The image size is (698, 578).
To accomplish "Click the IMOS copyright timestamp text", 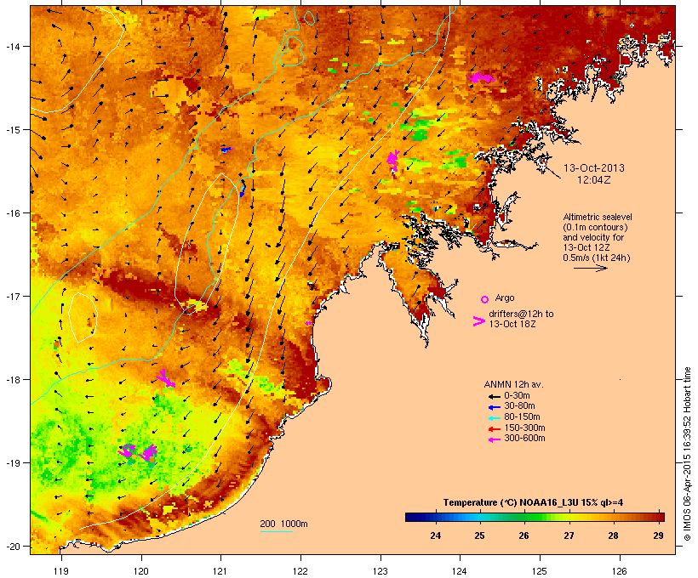I will click(x=687, y=454).
